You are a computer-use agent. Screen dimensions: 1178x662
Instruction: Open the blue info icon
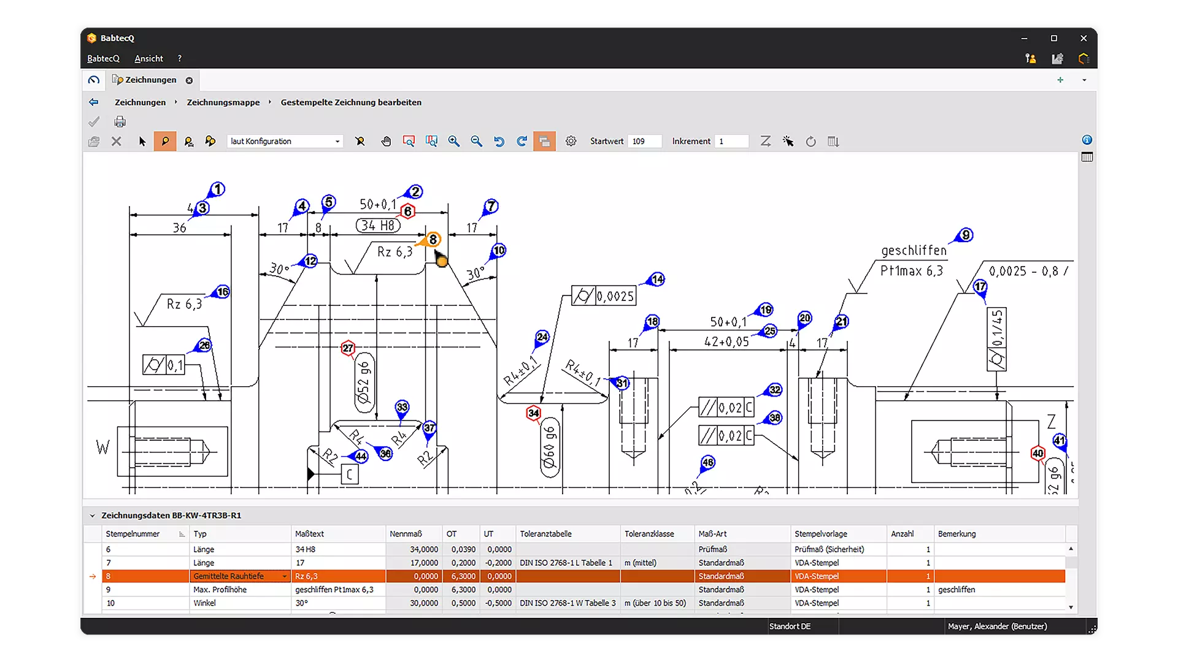pos(1087,140)
